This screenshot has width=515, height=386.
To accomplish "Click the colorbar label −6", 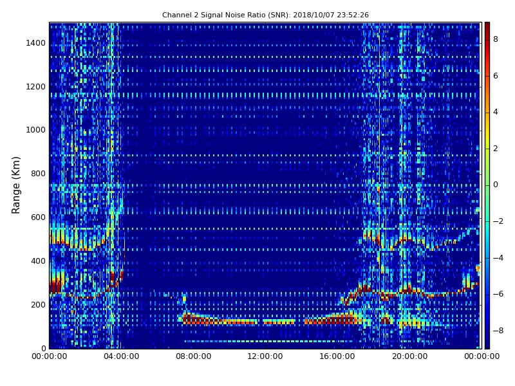I will click(498, 294).
